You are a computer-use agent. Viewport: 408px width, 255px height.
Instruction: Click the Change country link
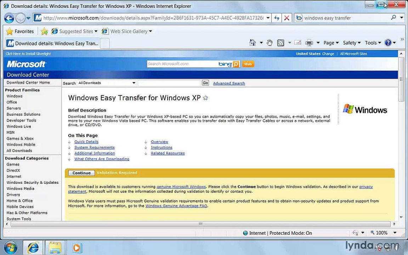[328, 53]
